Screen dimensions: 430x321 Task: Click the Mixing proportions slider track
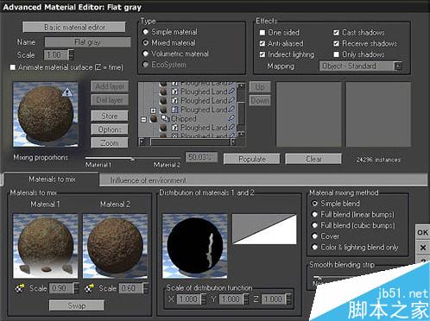tap(133, 158)
